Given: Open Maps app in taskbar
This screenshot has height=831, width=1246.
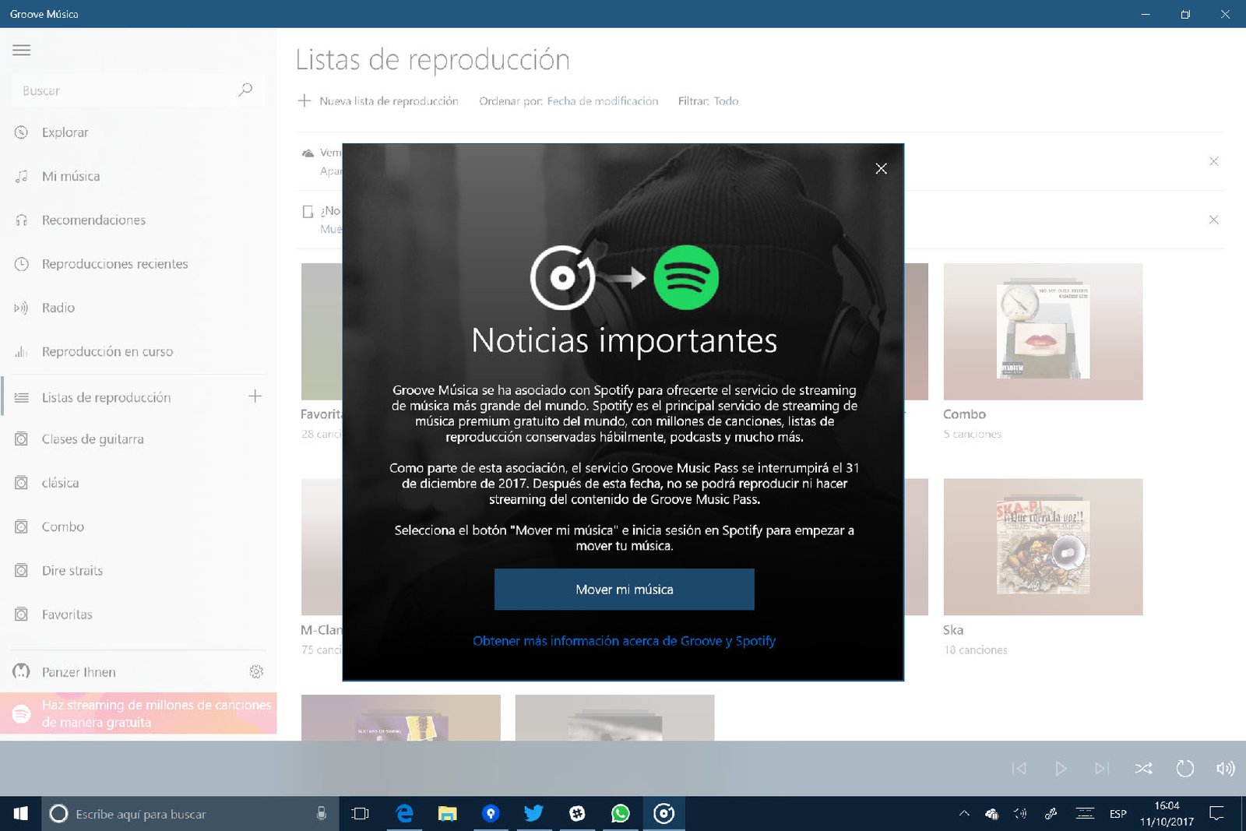Looking at the screenshot, I should click(491, 814).
